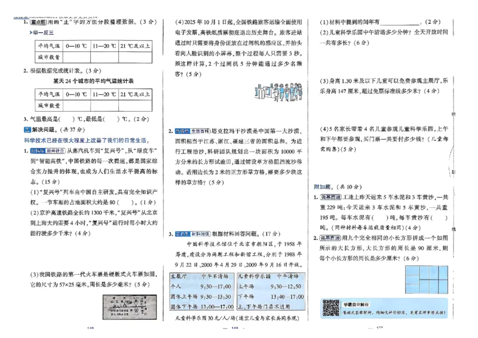Click the question "根据数据完成统计表。(3 分)"
Screen dimensions: 478x338
click(66, 70)
